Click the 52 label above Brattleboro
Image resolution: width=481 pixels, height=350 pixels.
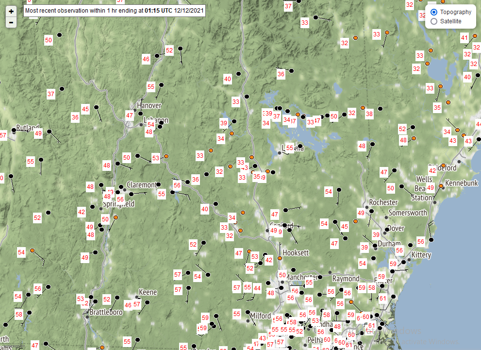coord(107,299)
